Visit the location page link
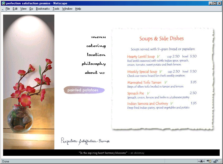Image resolution: width=223 pixels, height=164 pixels. pyautogui.click(x=96, y=55)
